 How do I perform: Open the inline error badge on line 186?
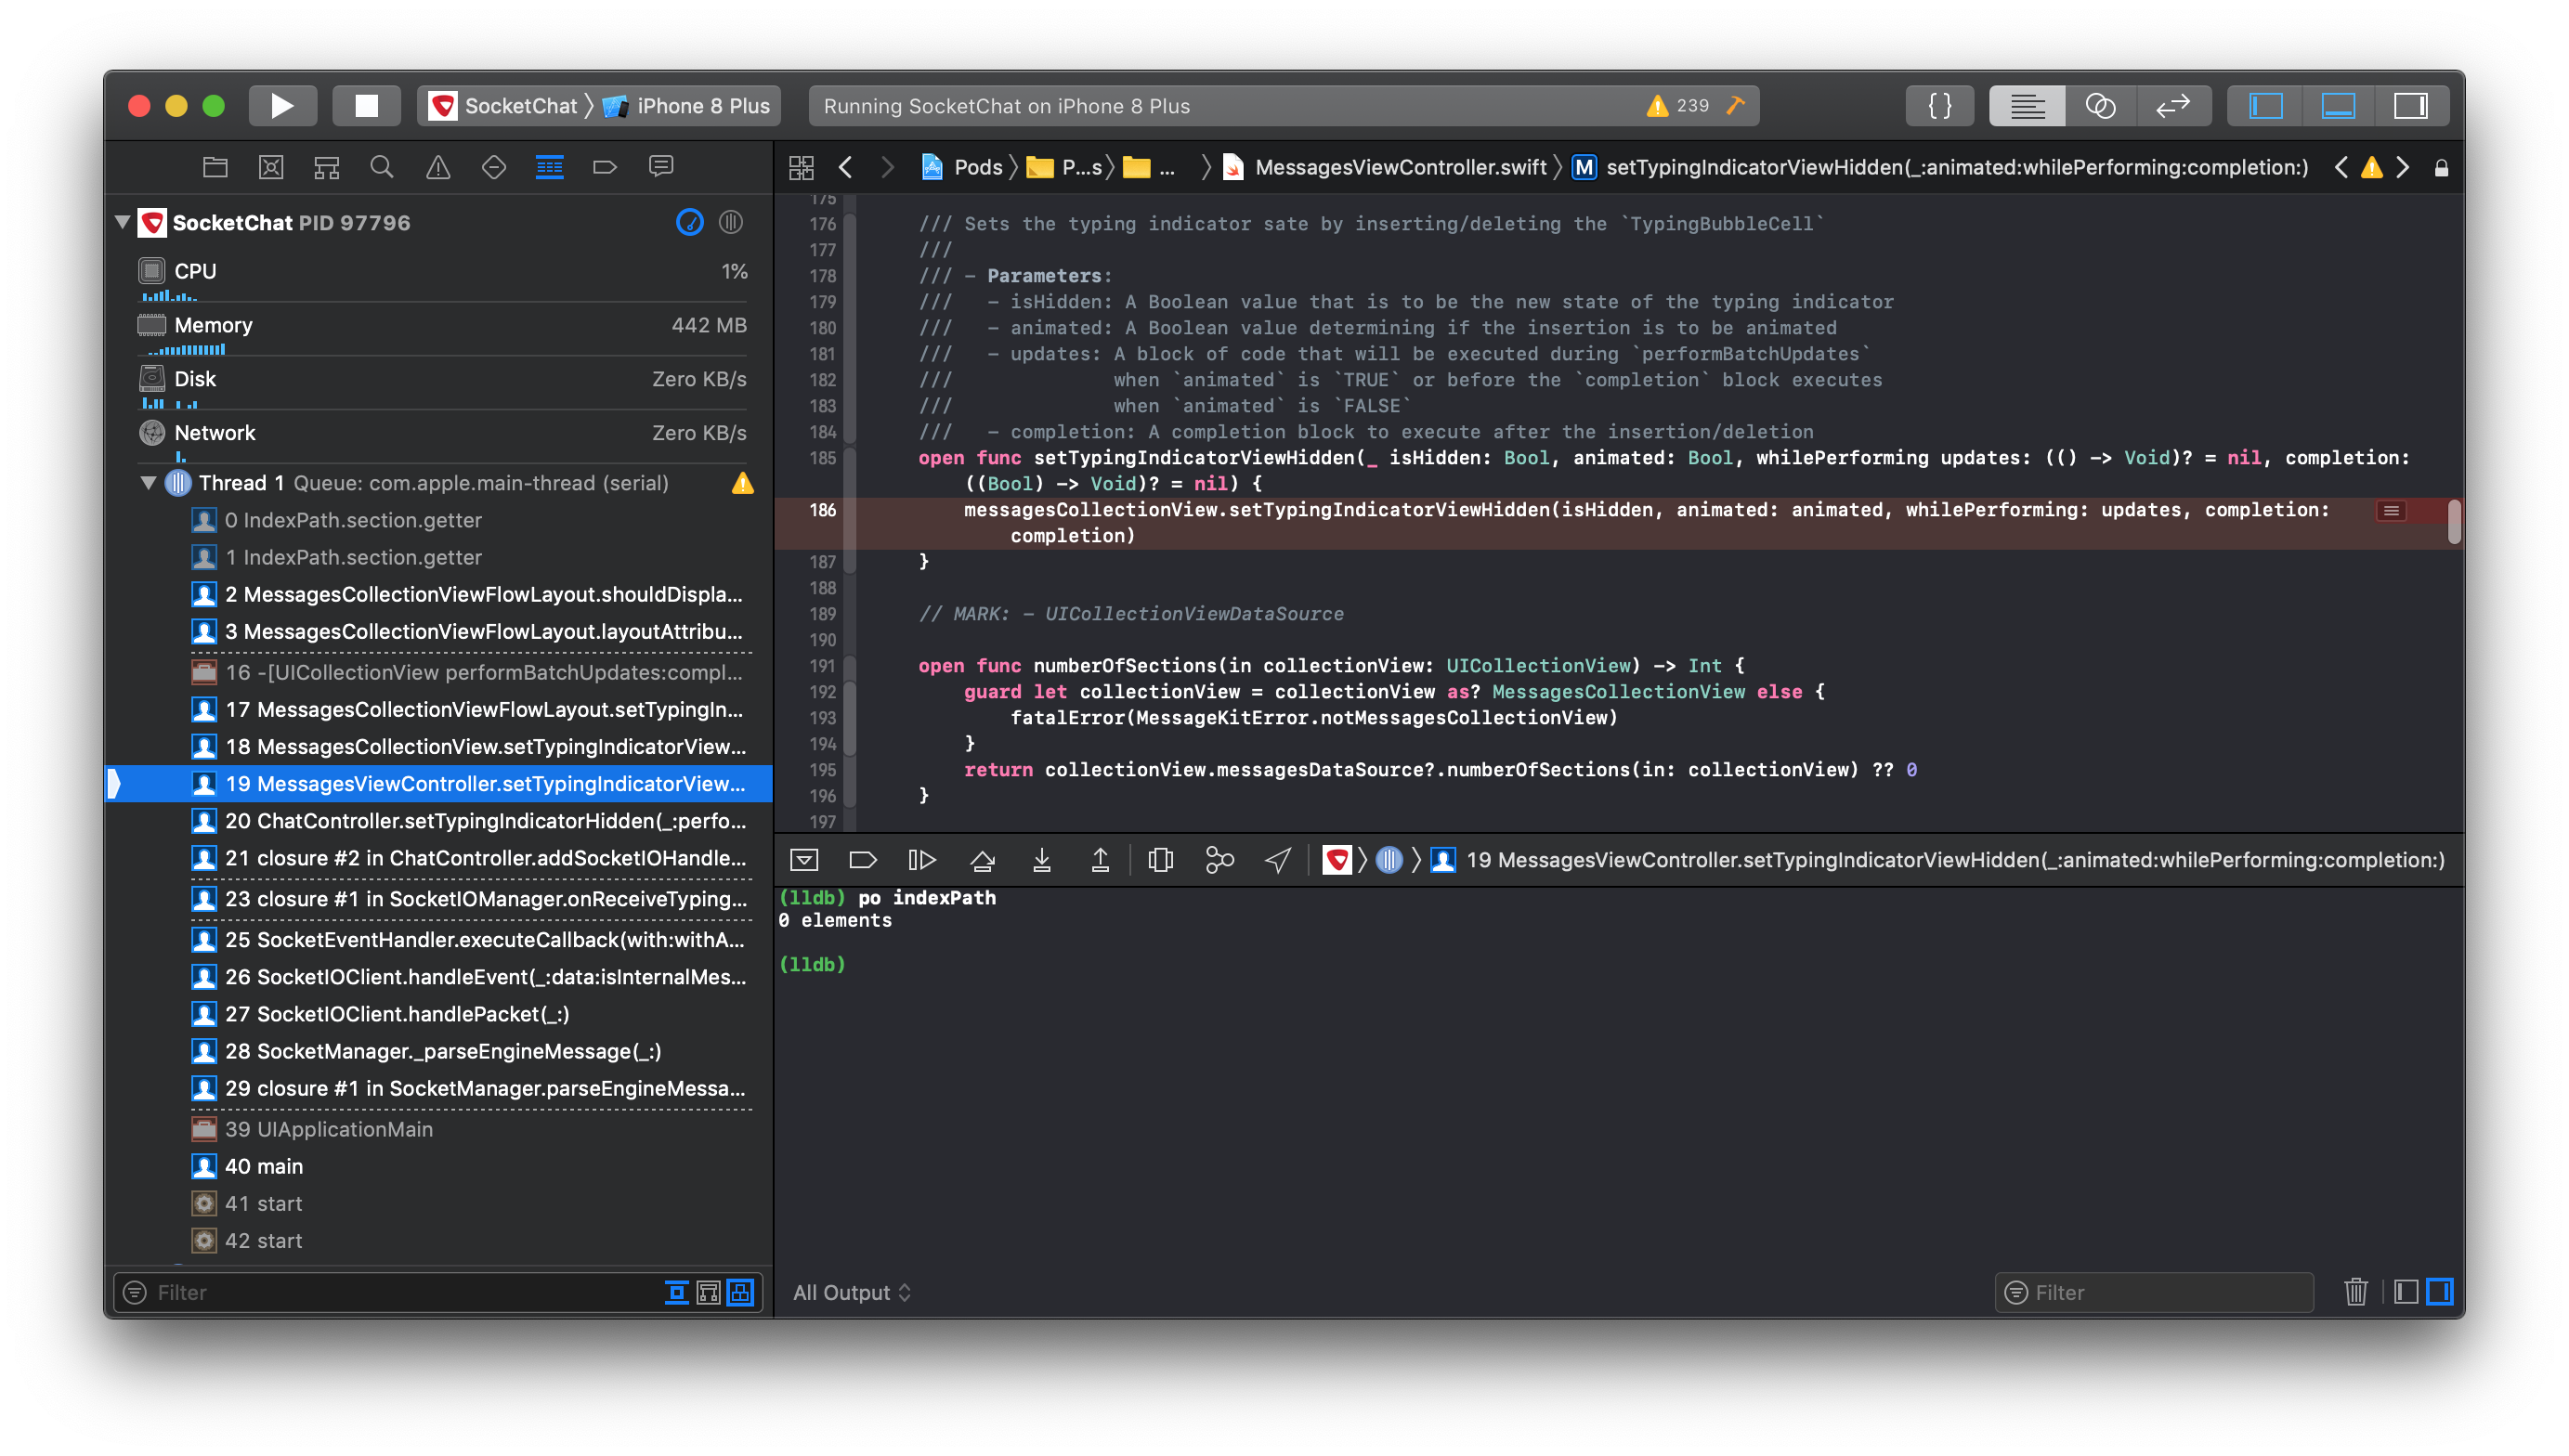[x=2391, y=511]
